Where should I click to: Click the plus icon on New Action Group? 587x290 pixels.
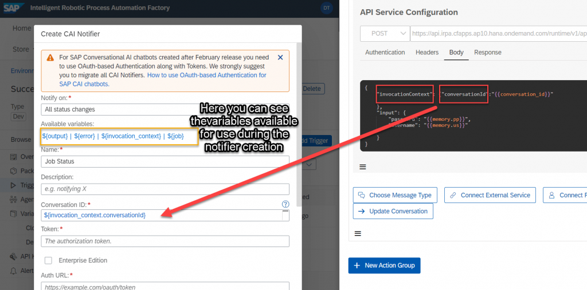pyautogui.click(x=357, y=265)
